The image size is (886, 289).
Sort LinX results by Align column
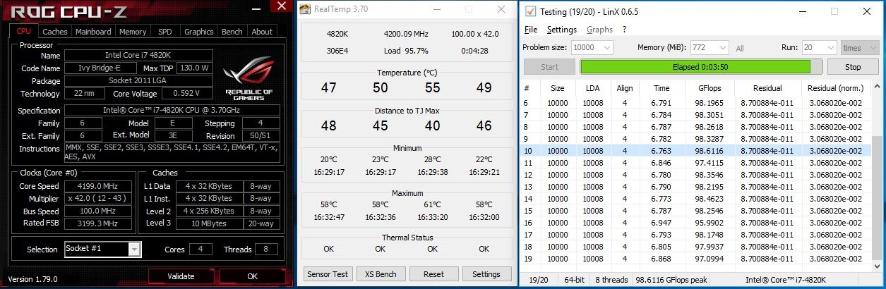coord(624,88)
